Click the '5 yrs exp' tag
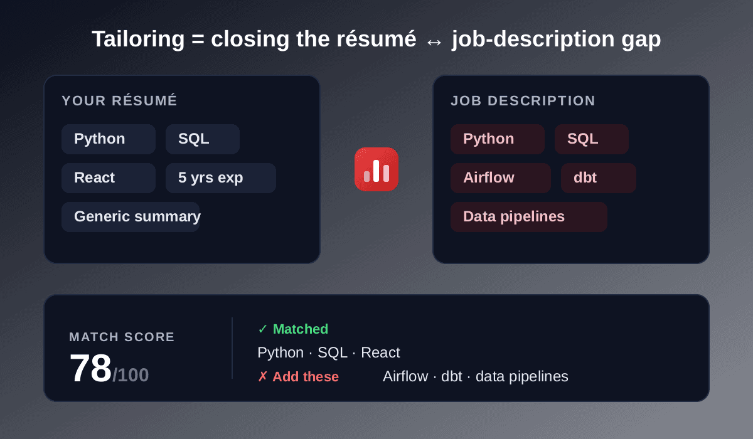This screenshot has width=753, height=439. (221, 178)
